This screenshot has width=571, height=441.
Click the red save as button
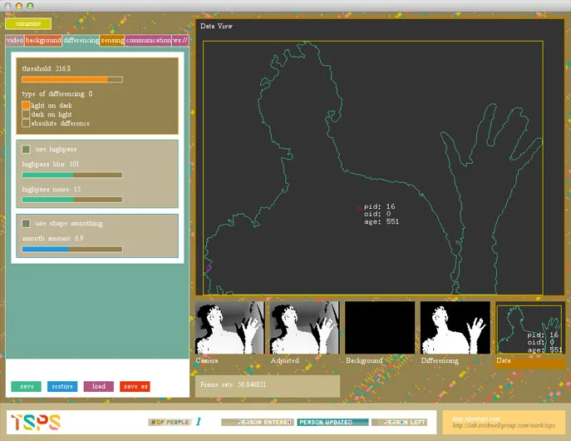[135, 386]
